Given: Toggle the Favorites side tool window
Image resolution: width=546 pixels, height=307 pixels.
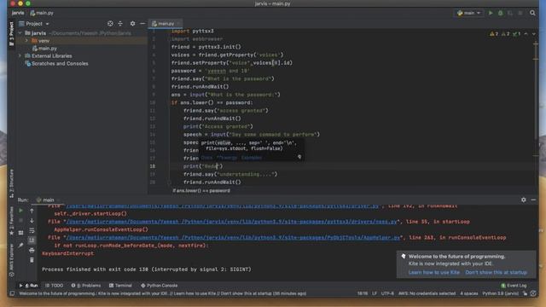Looking at the screenshot, I should 11,221.
